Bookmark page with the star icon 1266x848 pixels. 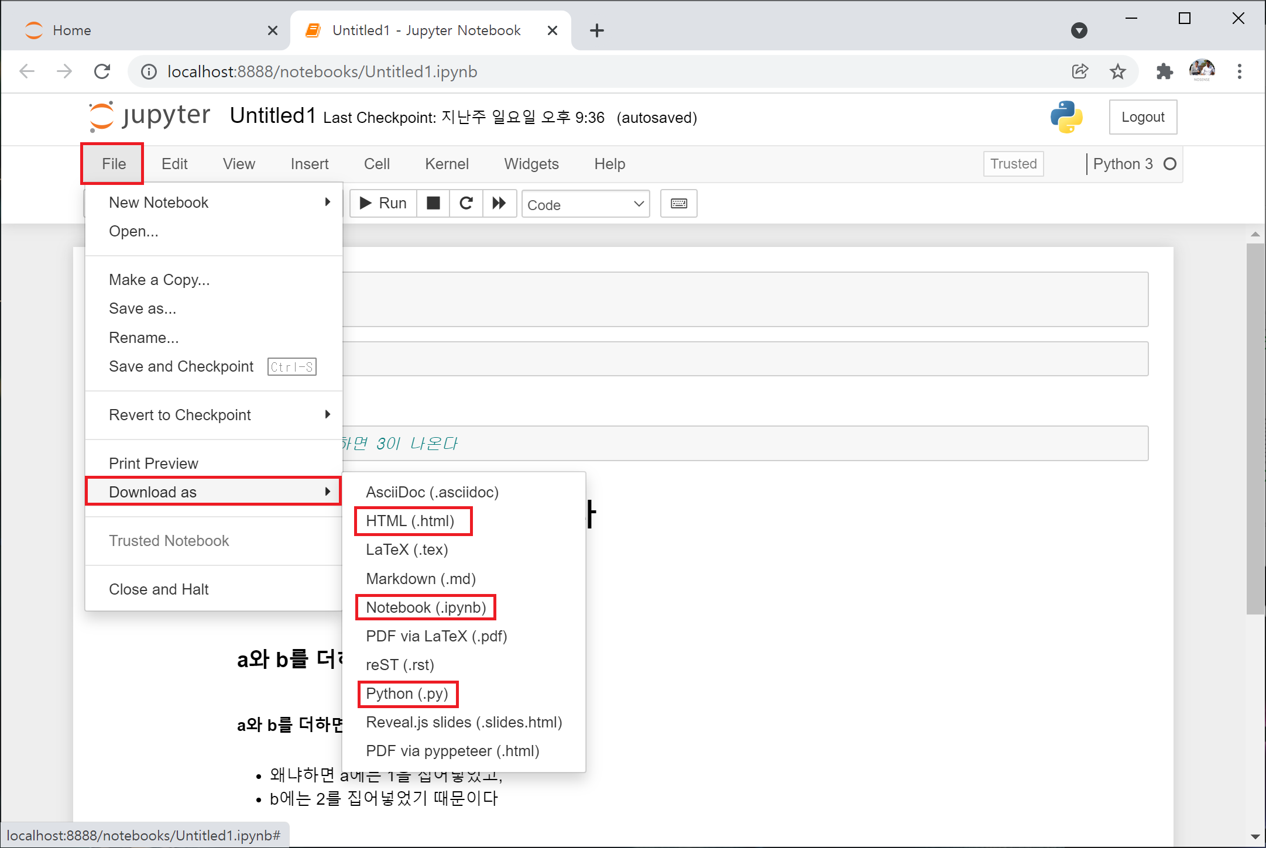pyautogui.click(x=1117, y=71)
